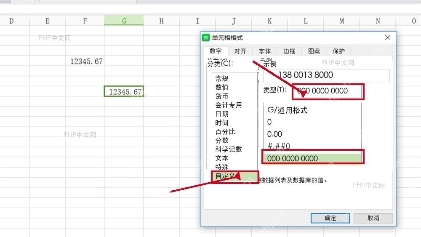
Task: Select the 自定义 category
Action: (234, 176)
